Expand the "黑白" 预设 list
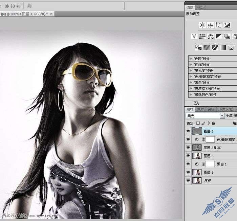The height and width of the screenshot is (221, 237). [x=191, y=82]
